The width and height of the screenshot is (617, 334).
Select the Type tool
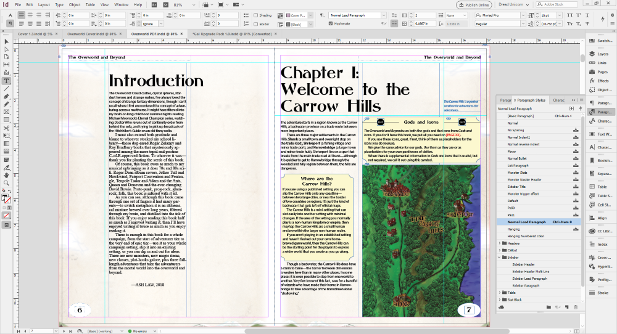pos(6,81)
